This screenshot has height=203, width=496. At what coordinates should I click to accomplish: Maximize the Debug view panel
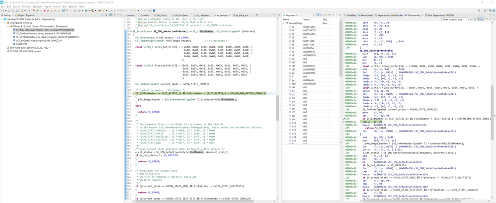(x=121, y=15)
